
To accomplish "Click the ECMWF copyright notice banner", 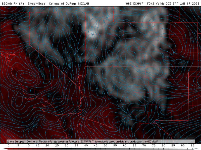I will click(101, 141).
